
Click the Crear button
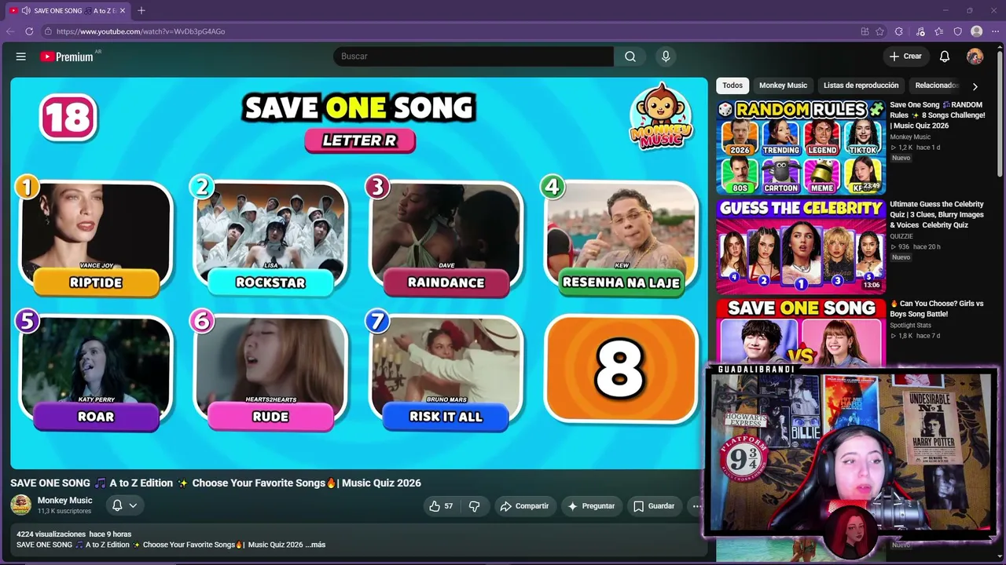click(905, 56)
